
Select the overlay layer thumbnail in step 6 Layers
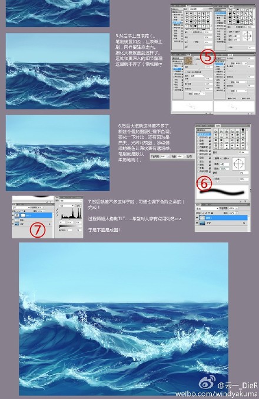(202, 218)
